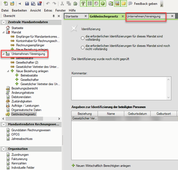Collapse the Zentrale Mandantendaten section
Screen dimensions: 178x170
(x=4, y=22)
